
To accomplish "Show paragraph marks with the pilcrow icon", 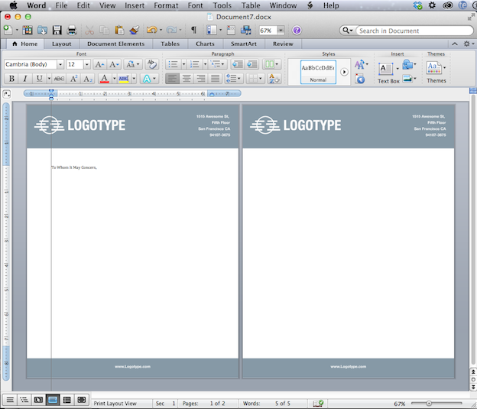I will pyautogui.click(x=193, y=31).
